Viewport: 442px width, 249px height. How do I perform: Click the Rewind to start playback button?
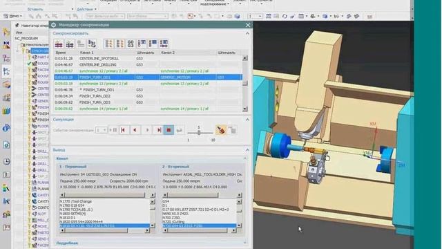123,130
